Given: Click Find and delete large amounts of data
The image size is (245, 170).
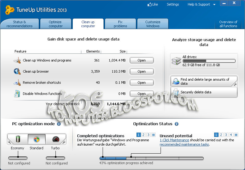Looking at the screenshot, I should (x=204, y=81).
